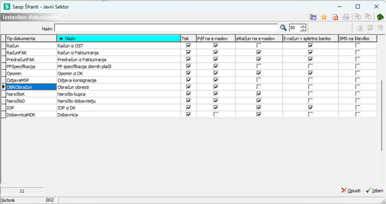This screenshot has height=204, width=386.
Task: Toggle E-račun v spletno banko checkbox for IOP row
Action: 310,108
